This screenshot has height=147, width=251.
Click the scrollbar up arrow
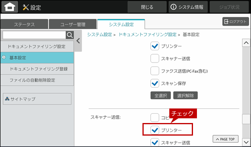pyautogui.click(x=246, y=43)
